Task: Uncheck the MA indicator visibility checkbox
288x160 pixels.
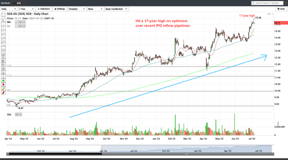Action: tap(17, 22)
